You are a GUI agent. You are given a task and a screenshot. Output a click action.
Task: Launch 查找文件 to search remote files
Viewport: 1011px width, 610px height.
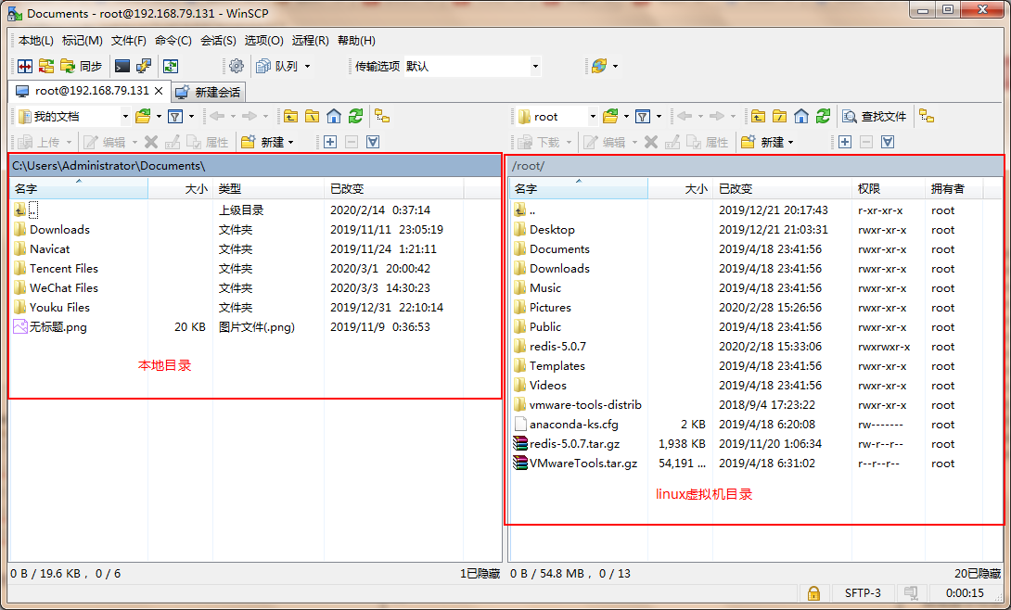point(877,117)
